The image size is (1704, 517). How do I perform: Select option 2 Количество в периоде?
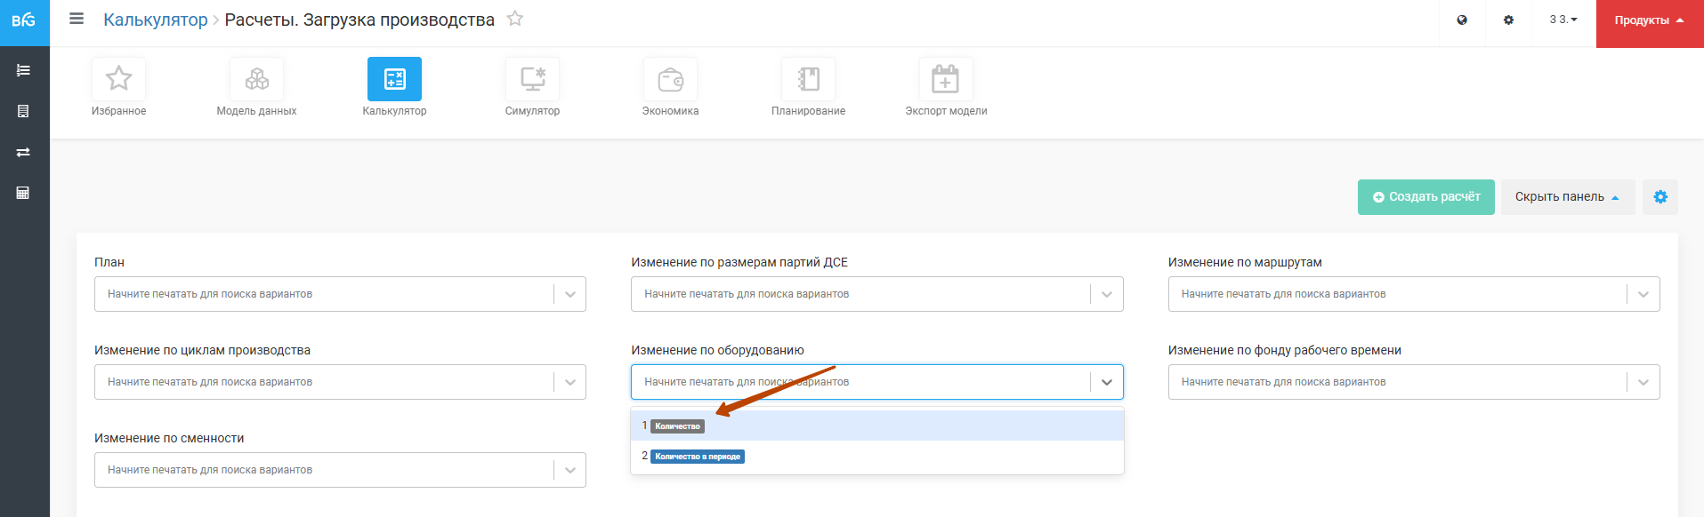pyautogui.click(x=877, y=456)
